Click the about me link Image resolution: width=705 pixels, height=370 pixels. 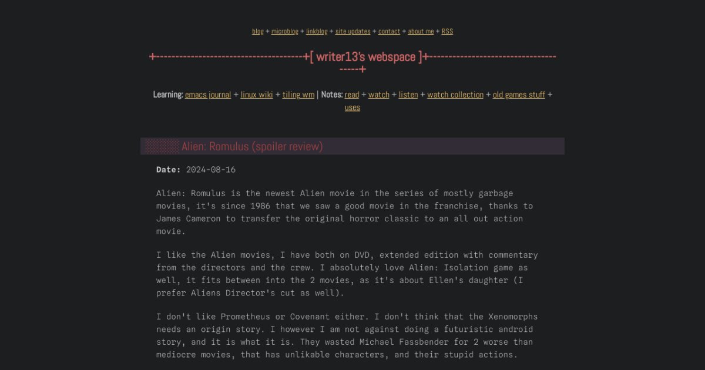421,32
